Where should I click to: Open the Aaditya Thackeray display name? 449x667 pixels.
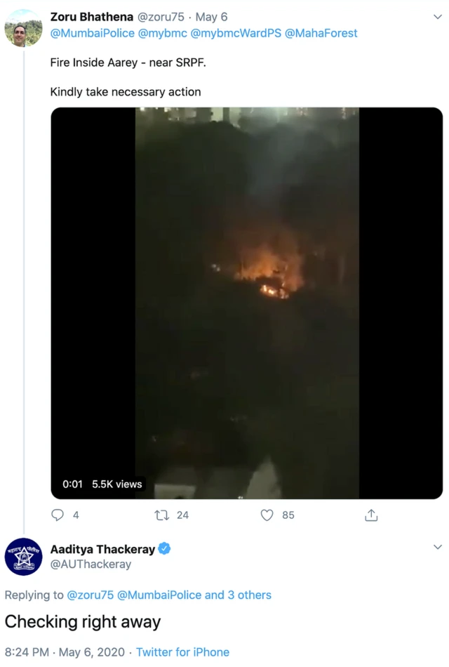[102, 549]
